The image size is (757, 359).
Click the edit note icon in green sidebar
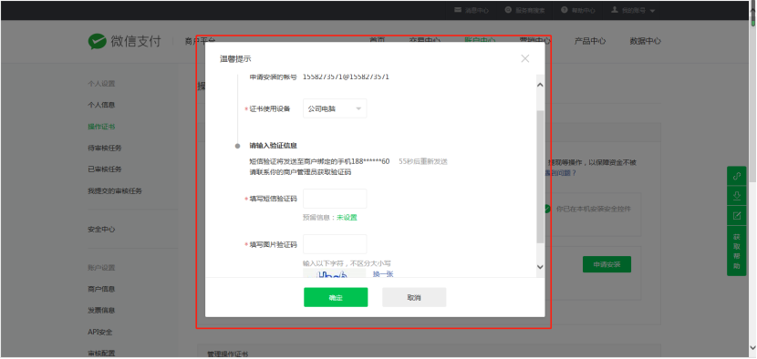[x=737, y=216]
